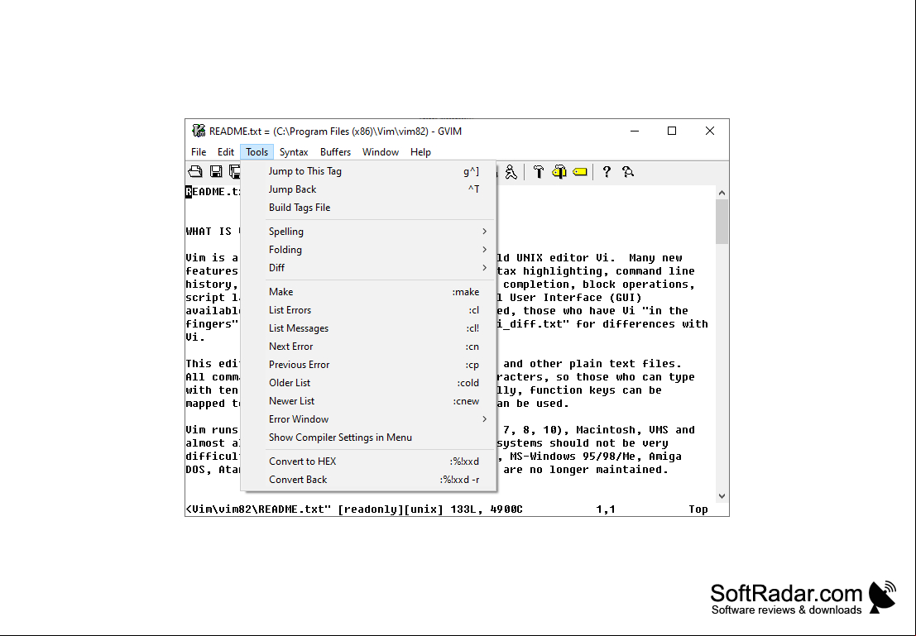Open the File menu
Image resolution: width=916 pixels, height=636 pixels.
[x=199, y=152]
